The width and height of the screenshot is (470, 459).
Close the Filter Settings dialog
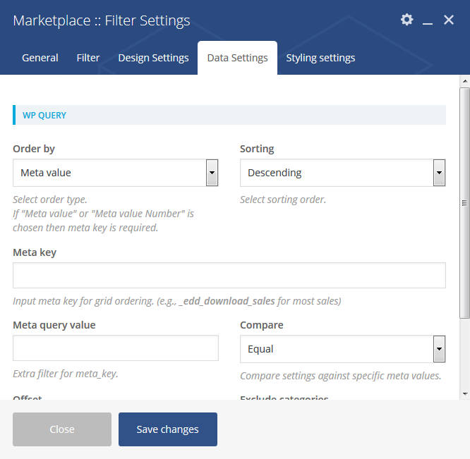coord(449,20)
